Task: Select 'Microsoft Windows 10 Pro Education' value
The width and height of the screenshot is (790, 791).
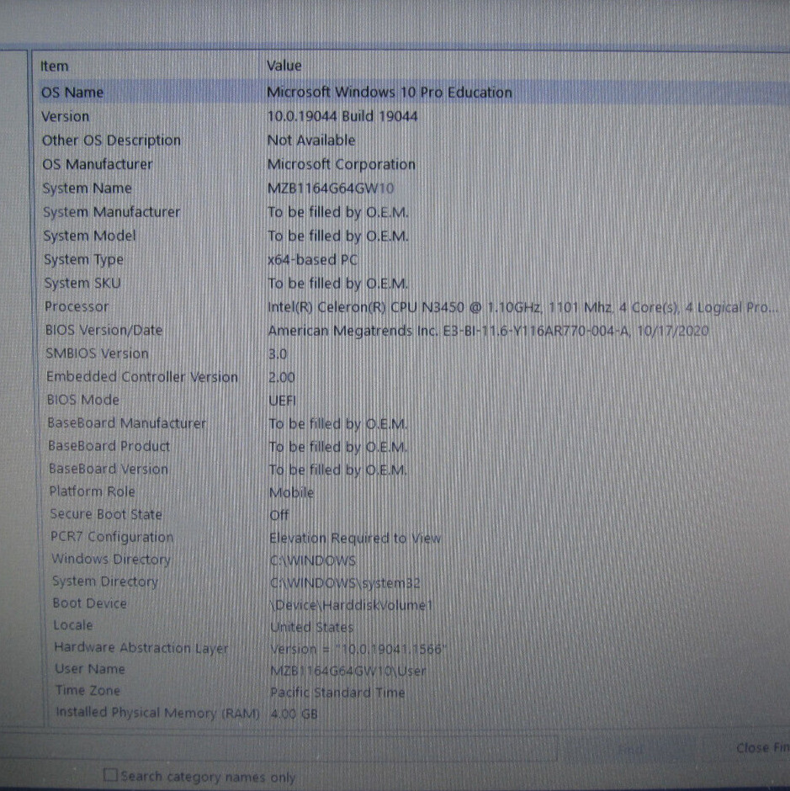Action: point(389,92)
